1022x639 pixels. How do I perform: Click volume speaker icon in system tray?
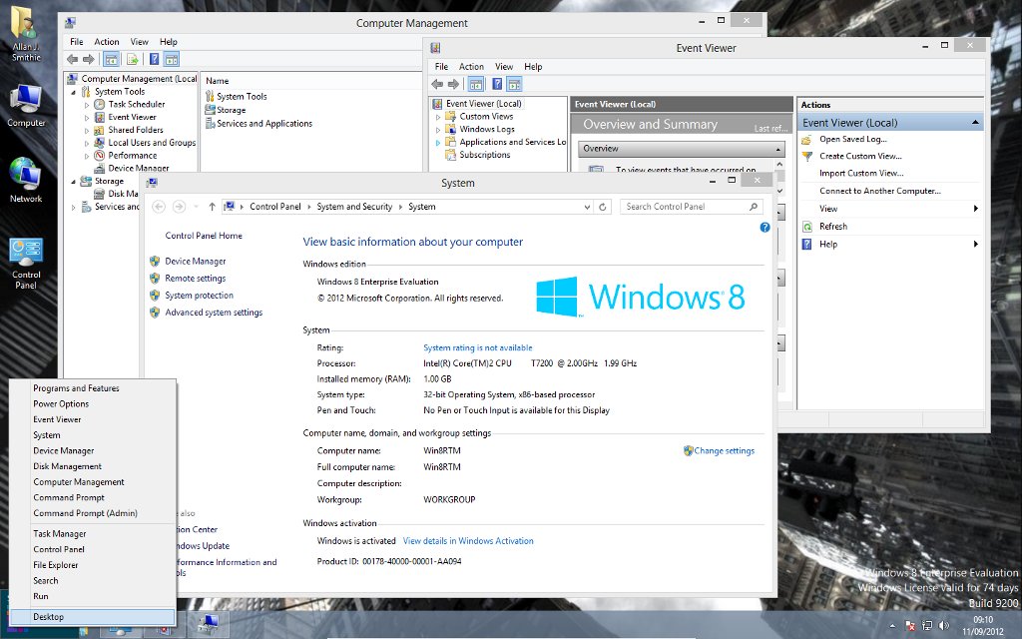944,626
